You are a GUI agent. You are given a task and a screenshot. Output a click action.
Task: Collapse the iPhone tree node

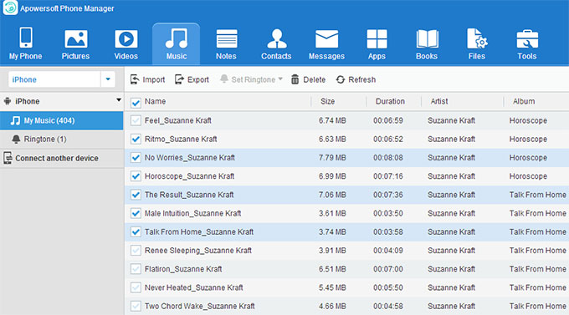[x=119, y=100]
